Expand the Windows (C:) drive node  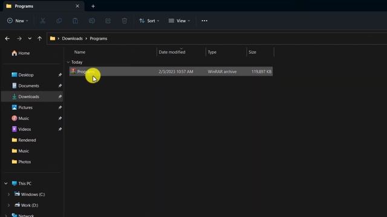[8, 194]
